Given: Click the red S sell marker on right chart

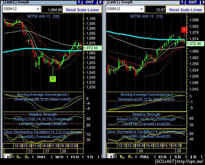Looking at the screenshot, I should [x=184, y=30].
